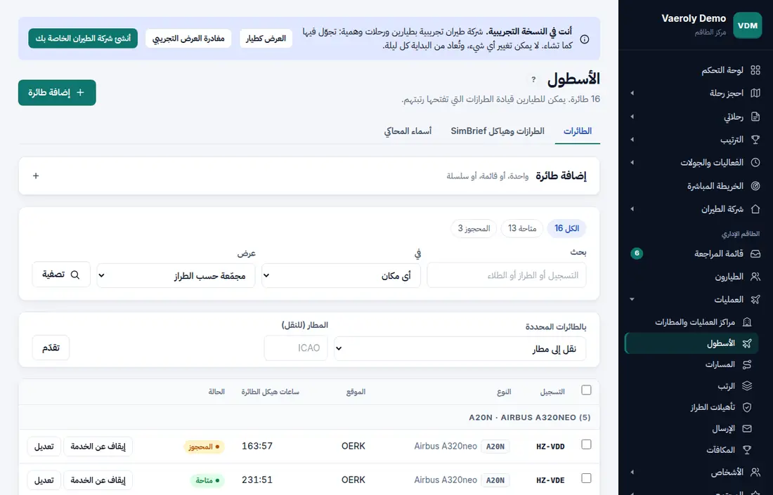Click the green إضافة طائرة button
The image size is (773, 495).
pyautogui.click(x=57, y=93)
